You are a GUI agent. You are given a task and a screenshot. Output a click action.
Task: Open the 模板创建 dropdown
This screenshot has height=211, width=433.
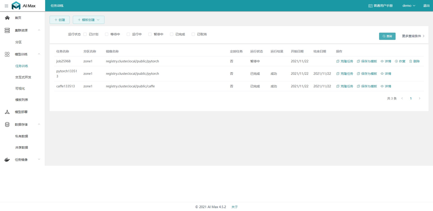pyautogui.click(x=88, y=20)
